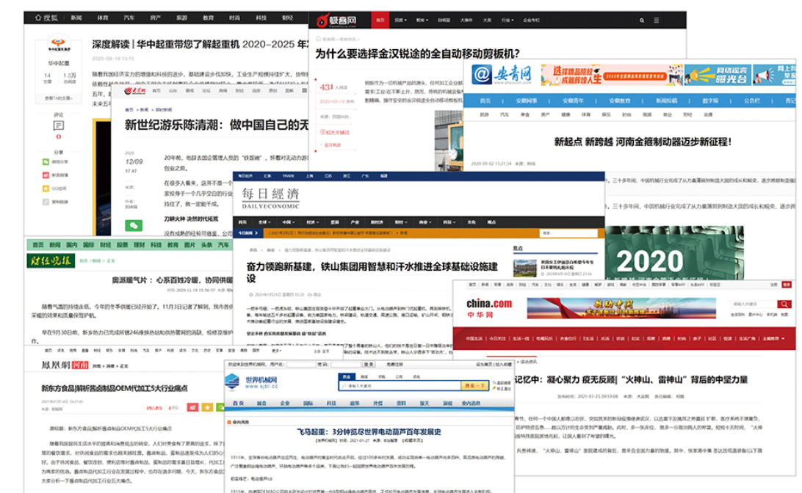
Task: Open 选择精品院校 banner ad on 安青网
Action: (611, 75)
